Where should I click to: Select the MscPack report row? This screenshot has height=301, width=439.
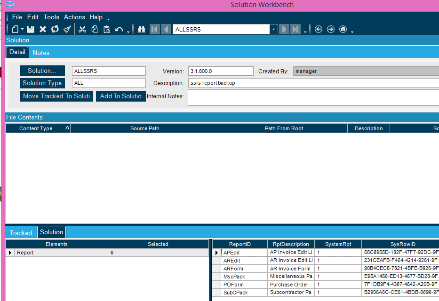[x=326, y=277]
